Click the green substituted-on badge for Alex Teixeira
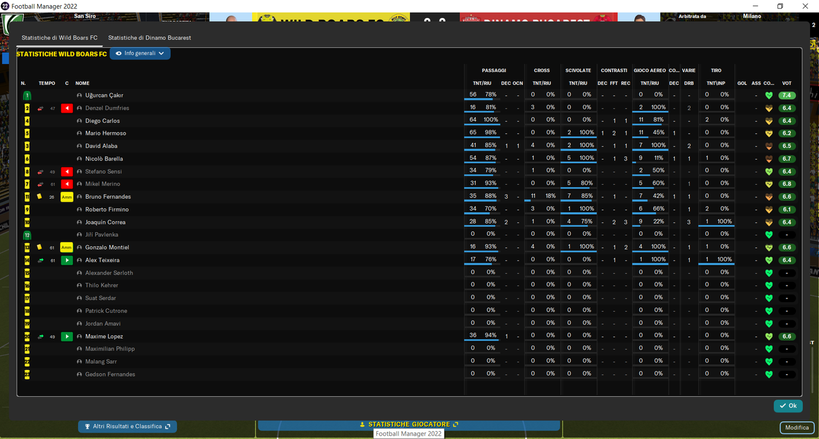Image resolution: width=819 pixels, height=439 pixels. [x=67, y=260]
